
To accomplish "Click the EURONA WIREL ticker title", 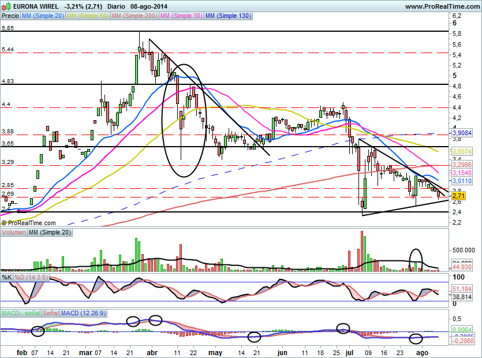I will tap(36, 6).
